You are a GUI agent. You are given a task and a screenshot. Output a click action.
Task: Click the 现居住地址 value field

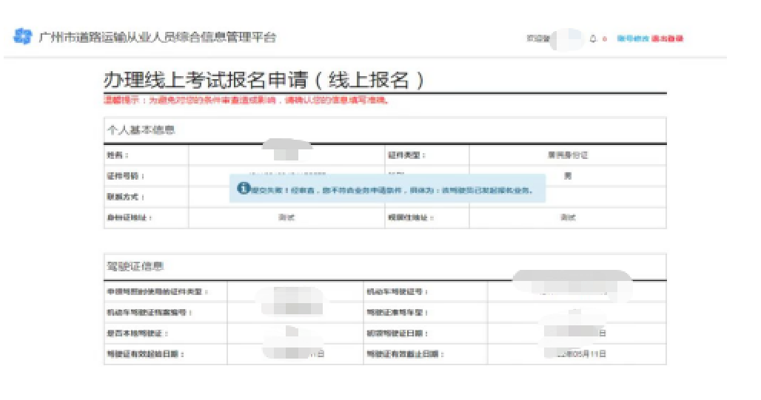(x=567, y=217)
